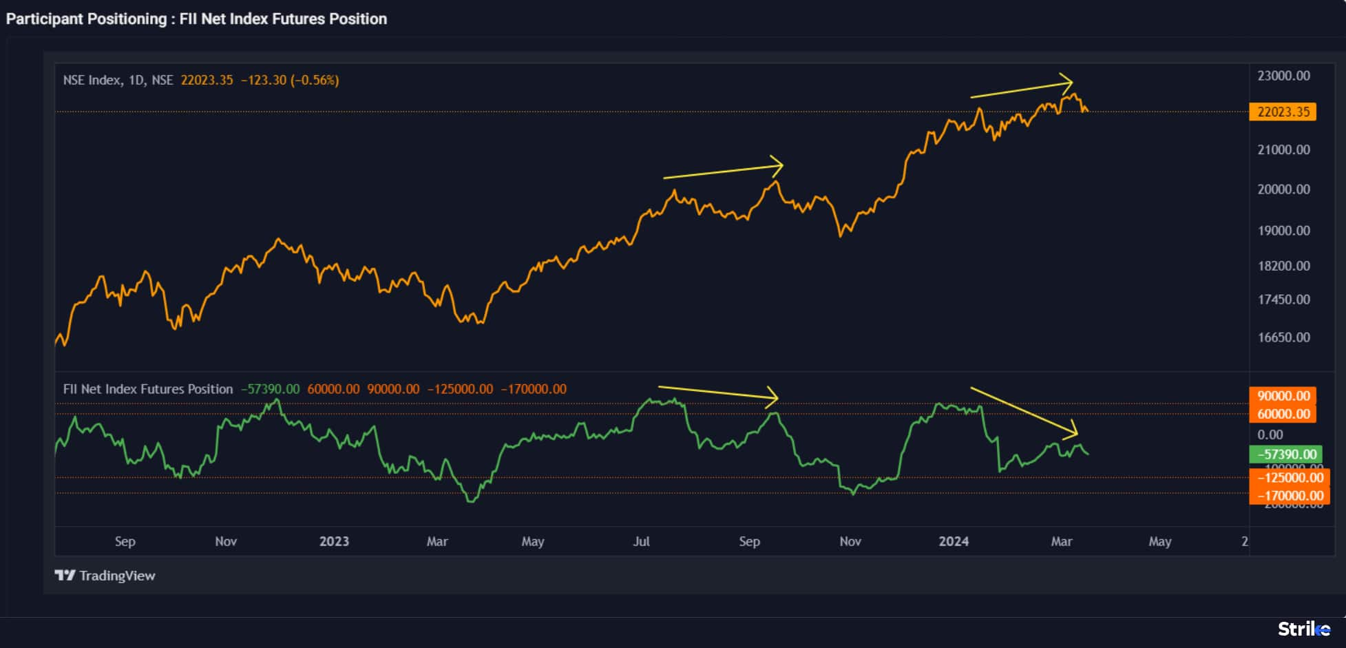1346x648 pixels.
Task: Click the Strike logo
Action: 1304,629
